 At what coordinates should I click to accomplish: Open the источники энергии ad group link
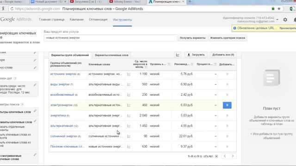63,74
